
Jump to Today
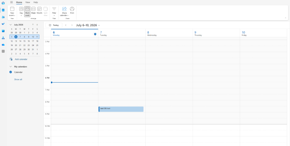[x=54, y=25]
